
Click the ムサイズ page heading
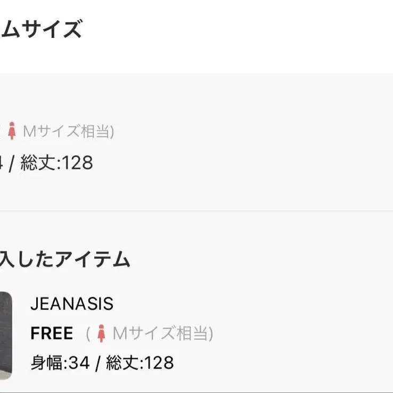pos(40,29)
